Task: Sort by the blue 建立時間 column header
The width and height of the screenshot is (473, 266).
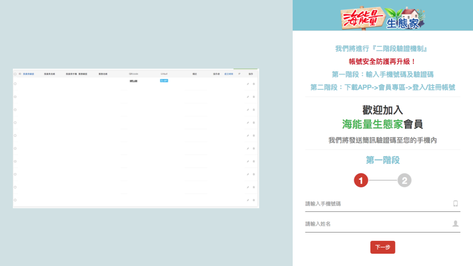Action: [x=229, y=74]
